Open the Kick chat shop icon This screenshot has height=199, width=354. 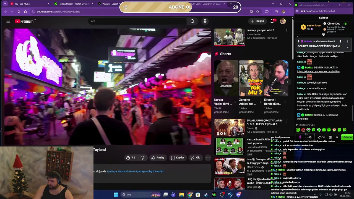[330, 137]
